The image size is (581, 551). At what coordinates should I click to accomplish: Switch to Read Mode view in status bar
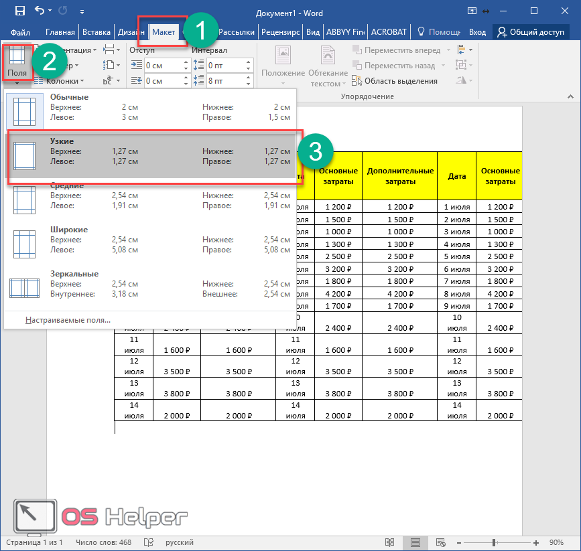tap(389, 542)
